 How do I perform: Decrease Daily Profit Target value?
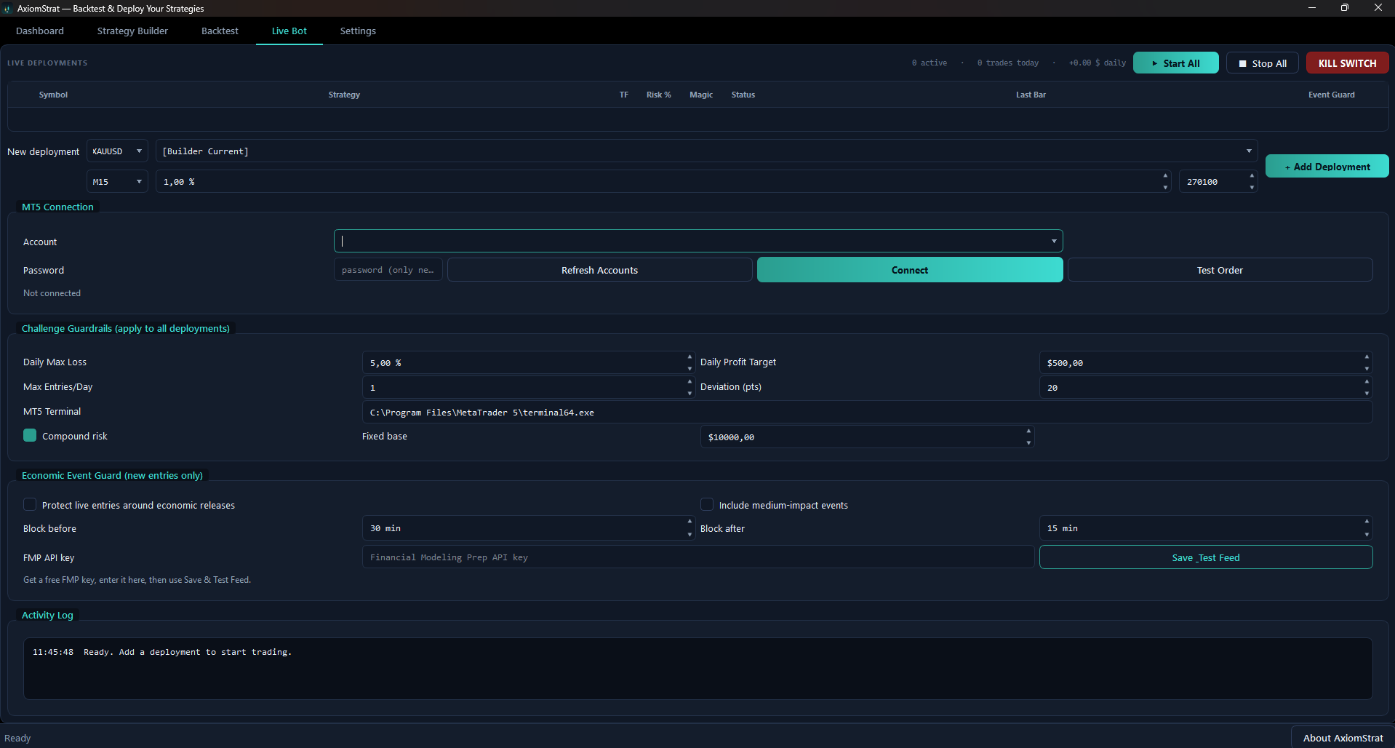coord(1367,368)
